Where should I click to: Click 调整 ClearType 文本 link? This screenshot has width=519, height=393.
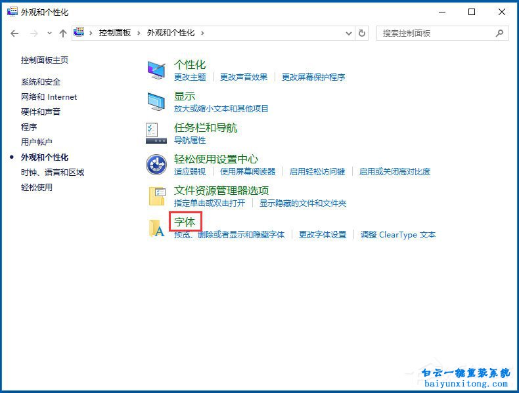(398, 235)
